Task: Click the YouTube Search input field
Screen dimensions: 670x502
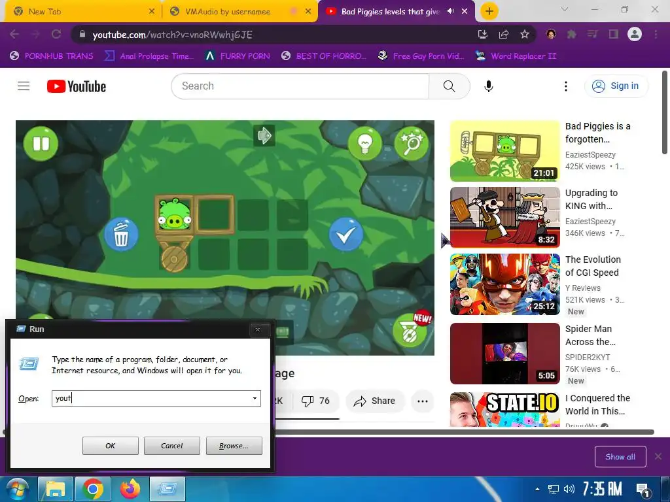Action: 300,86
